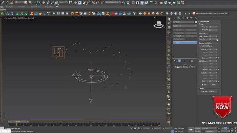This screenshot has width=237, height=133.
Task: Open the Curve Editor icon
Action: coord(147,3)
